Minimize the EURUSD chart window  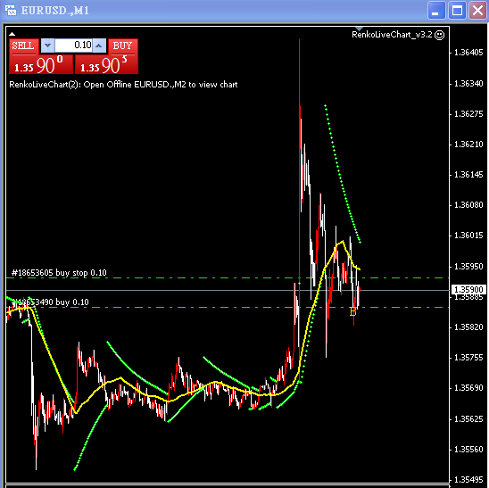pyautogui.click(x=436, y=11)
